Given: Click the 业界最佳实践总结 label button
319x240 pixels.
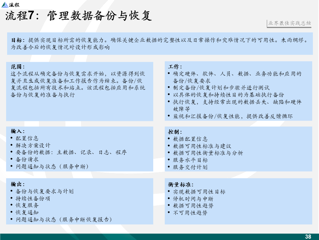Looking at the screenshot, I should (x=289, y=23).
